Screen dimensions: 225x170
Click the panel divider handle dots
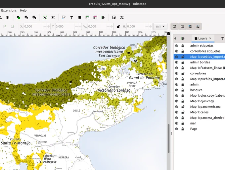click(172, 133)
